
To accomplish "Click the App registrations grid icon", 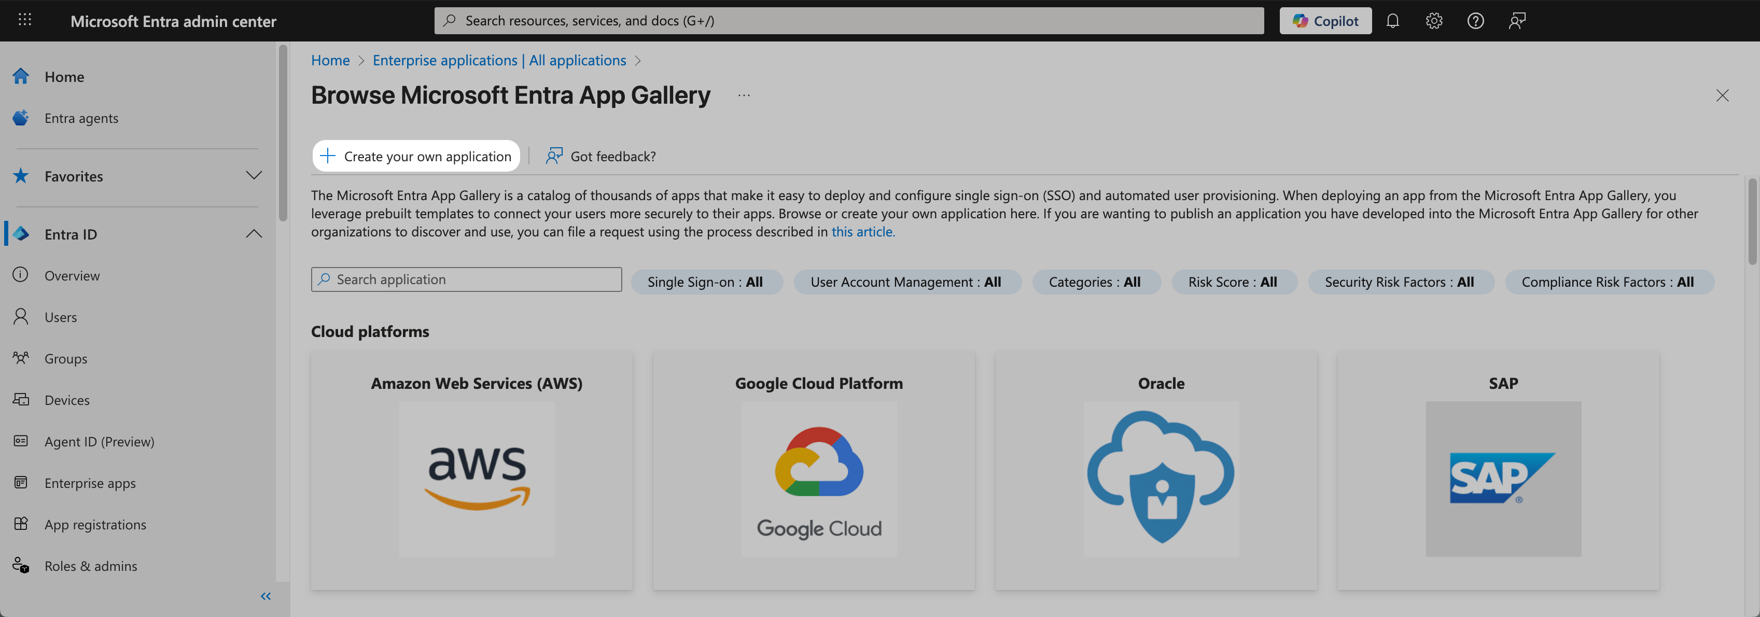I will click(x=21, y=523).
